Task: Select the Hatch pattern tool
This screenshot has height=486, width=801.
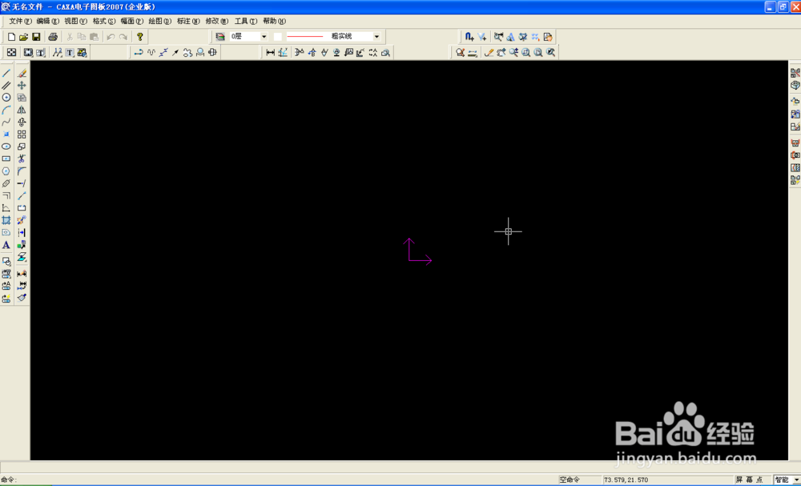Action: point(6,220)
